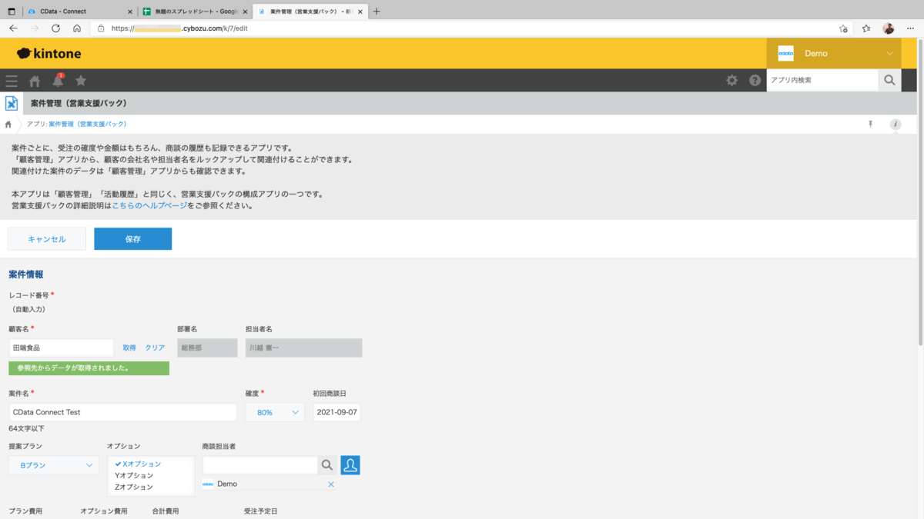This screenshot has width=924, height=519.
Task: Select Yオプション in option list
Action: (151, 475)
